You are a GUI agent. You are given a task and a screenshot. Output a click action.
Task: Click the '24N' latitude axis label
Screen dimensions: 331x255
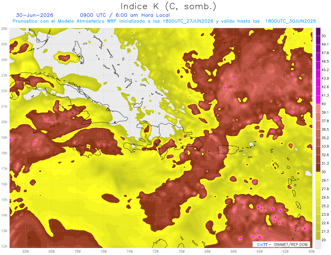point(4,60)
